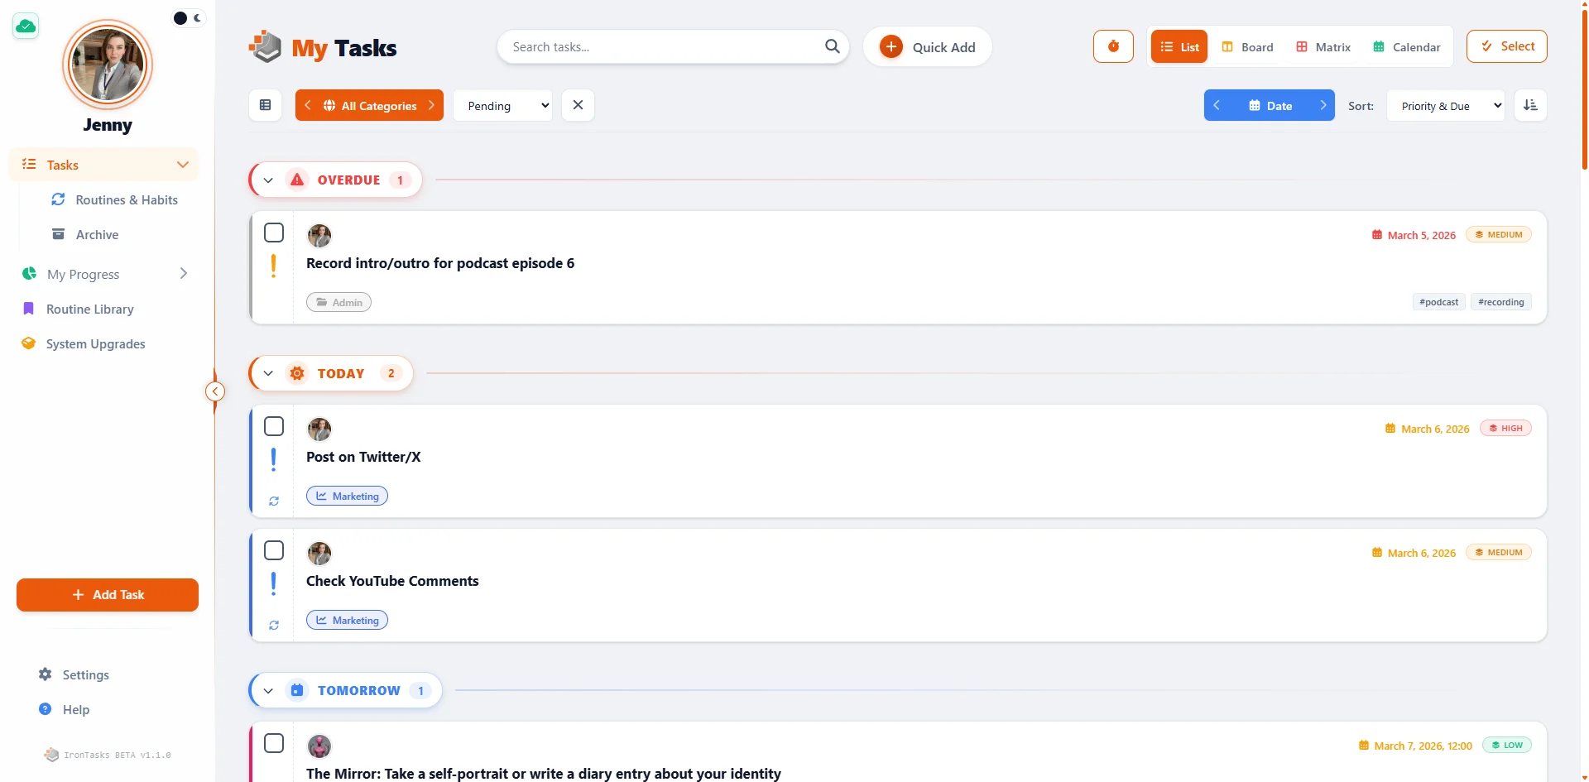Click the sort direction icon

1530,105
